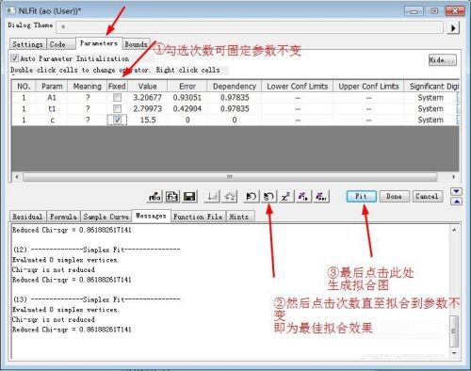Toggle Auto Parameter Initialization checkbox

(14, 58)
